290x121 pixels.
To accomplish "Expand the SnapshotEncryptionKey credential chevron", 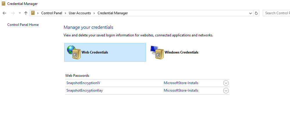I will coord(226,90).
